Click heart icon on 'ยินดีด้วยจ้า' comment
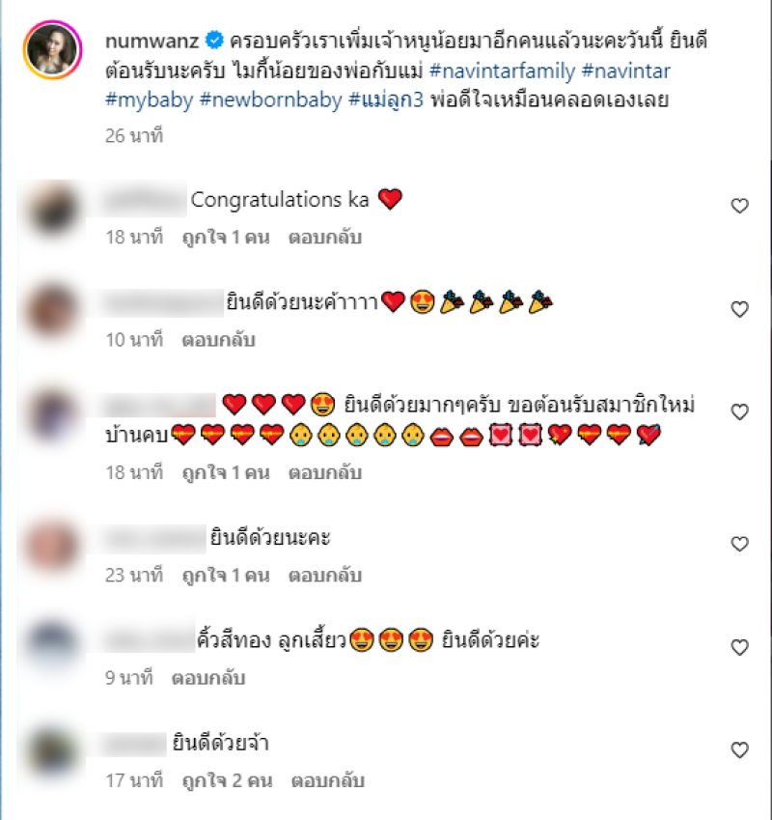 [739, 749]
